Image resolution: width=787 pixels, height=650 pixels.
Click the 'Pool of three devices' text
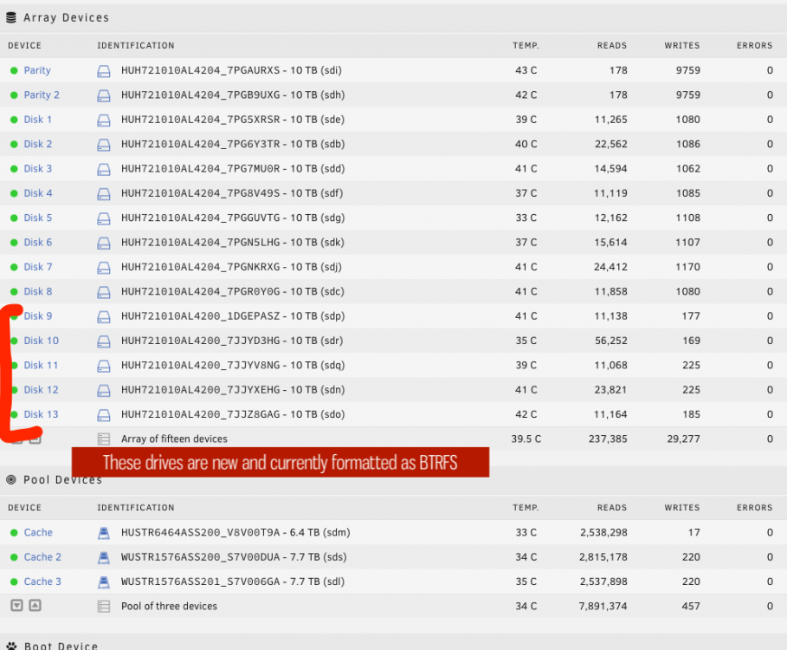[x=169, y=607]
